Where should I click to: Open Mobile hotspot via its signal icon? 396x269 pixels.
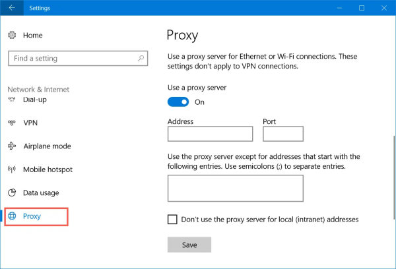(x=11, y=169)
